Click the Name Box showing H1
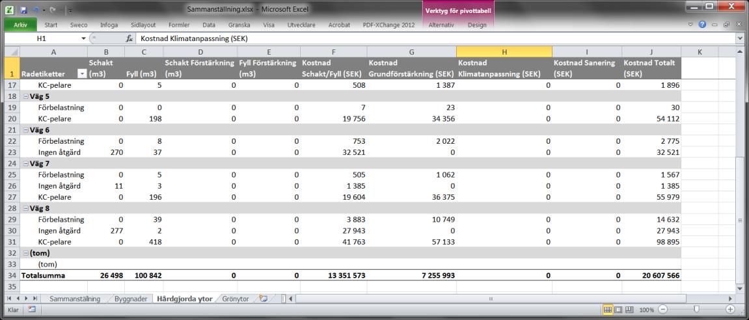The height and width of the screenshot is (320, 749). coord(42,38)
